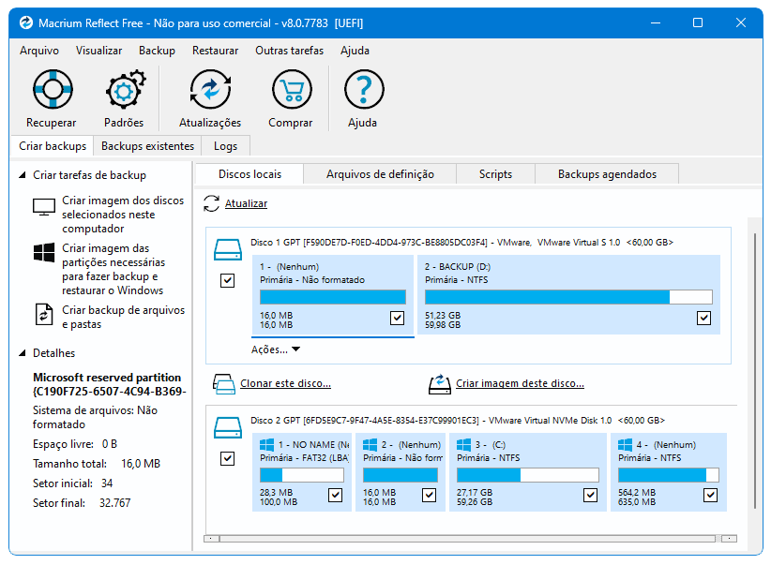The image size is (771, 565).
Task: Click the Atualizar refresh arrows icon
Action: (212, 203)
